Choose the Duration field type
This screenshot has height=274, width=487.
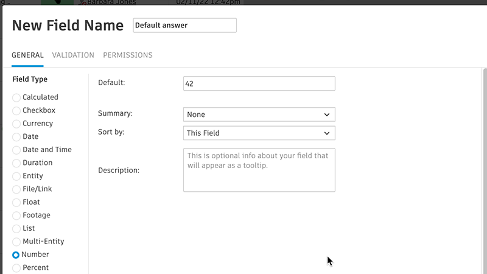pyautogui.click(x=16, y=163)
